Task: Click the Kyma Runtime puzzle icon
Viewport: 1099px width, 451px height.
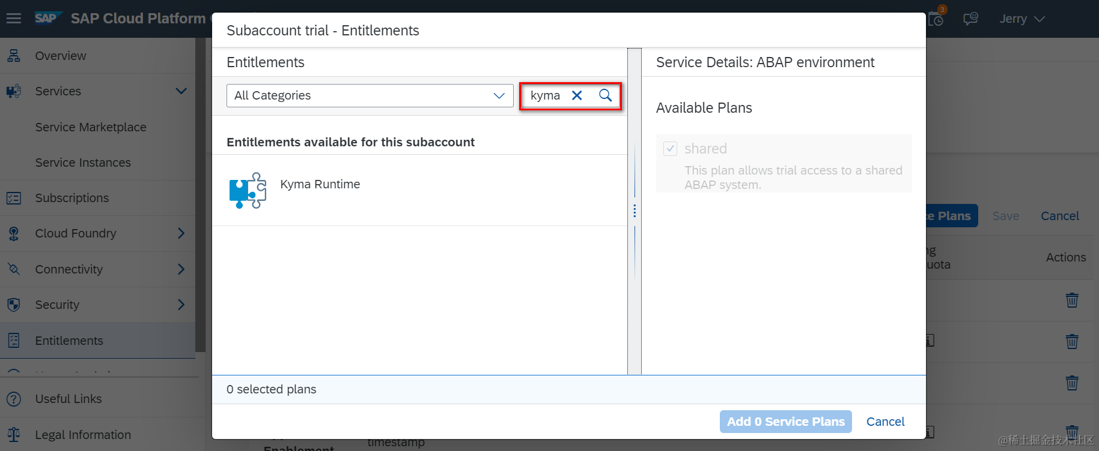Action: click(x=248, y=190)
